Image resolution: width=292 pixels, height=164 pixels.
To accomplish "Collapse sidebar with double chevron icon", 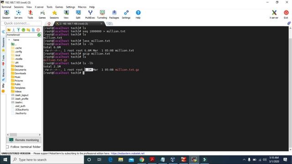I will [x=3, y=32].
